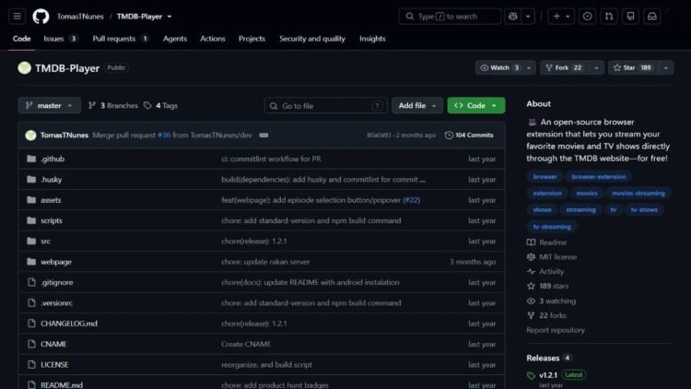Select the tv-streaming topic tag
Screen dimensions: 691x389
pos(552,227)
